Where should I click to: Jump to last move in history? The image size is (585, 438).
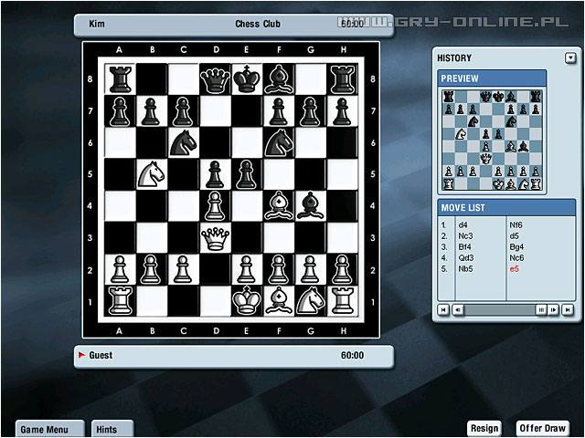[x=568, y=310]
